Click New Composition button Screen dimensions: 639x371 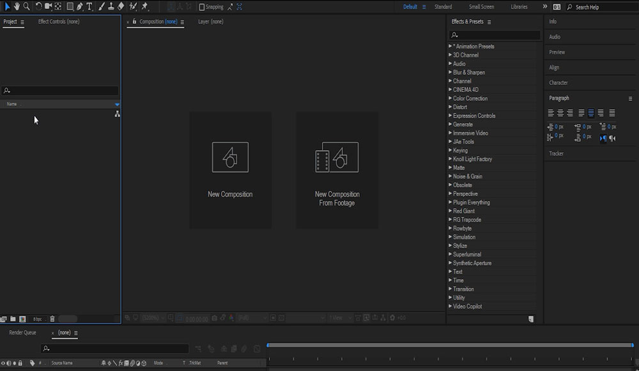[230, 170]
